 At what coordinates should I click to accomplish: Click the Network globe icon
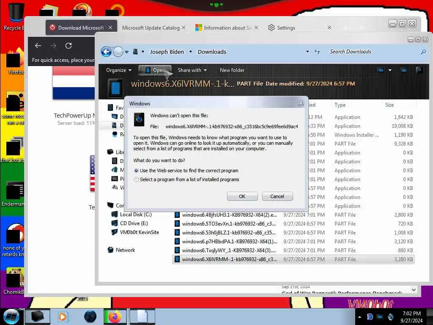point(110,250)
